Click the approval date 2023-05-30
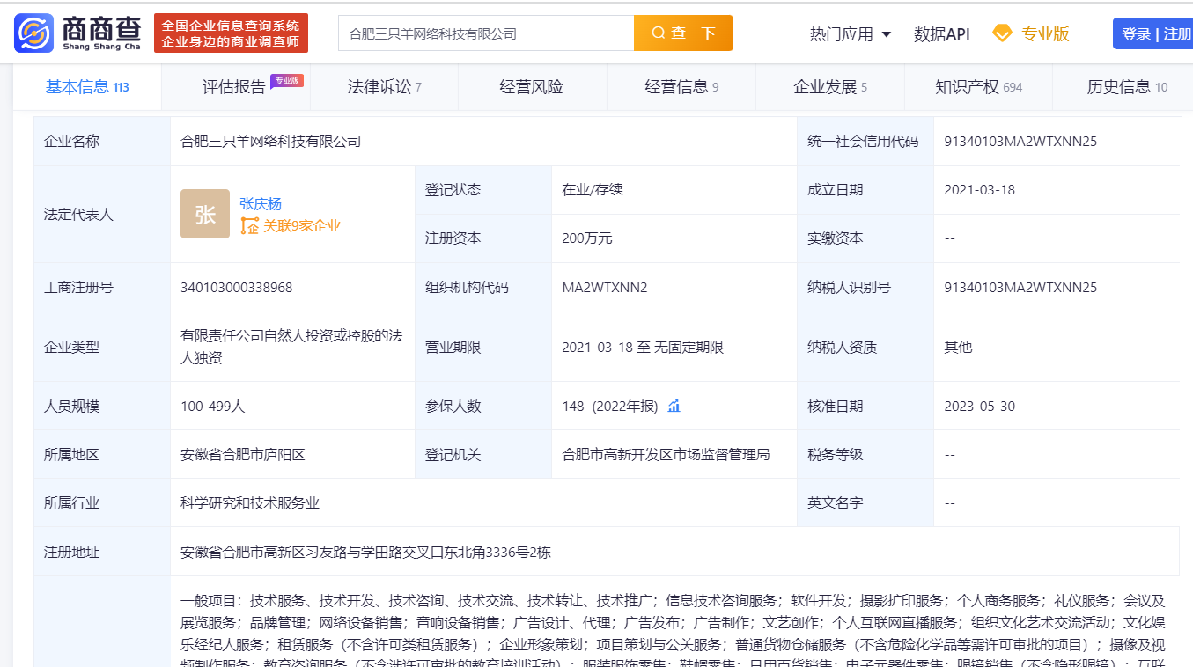The width and height of the screenshot is (1193, 667). (980, 406)
